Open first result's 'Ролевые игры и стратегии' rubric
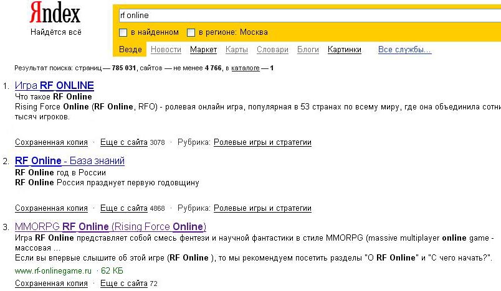This screenshot has width=501, height=291. [x=262, y=142]
